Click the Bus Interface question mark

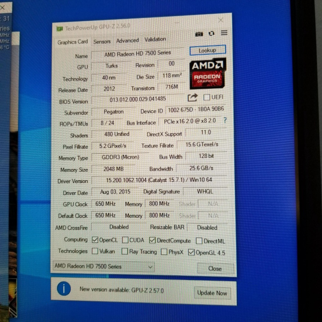(225, 120)
